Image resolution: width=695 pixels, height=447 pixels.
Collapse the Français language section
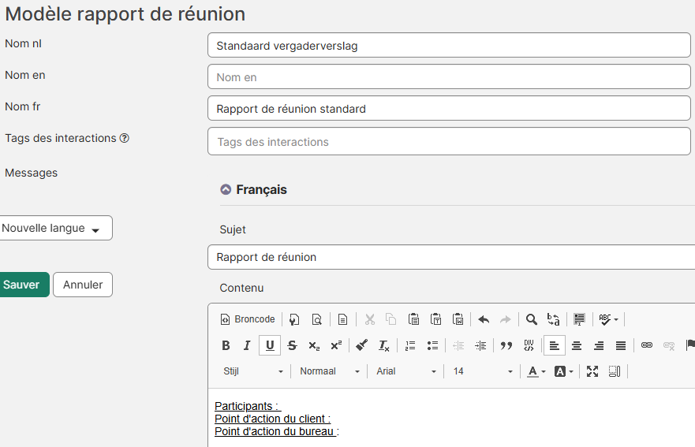pyautogui.click(x=226, y=190)
